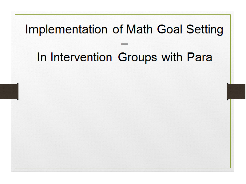Click the word "of" in the title
The image size is (246, 184).
tap(118, 29)
